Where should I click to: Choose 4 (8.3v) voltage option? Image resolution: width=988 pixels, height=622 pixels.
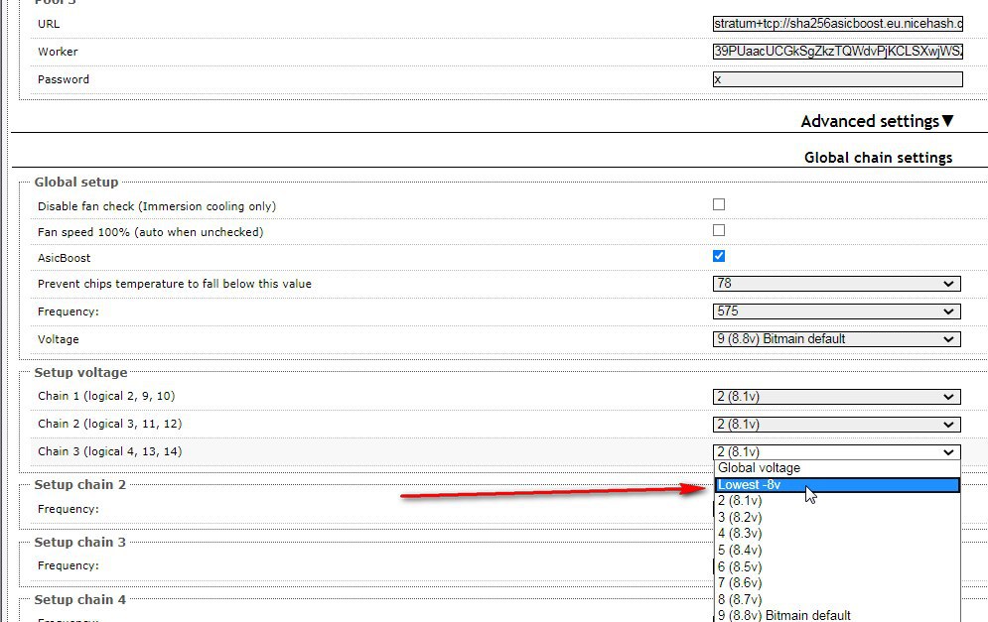point(837,534)
